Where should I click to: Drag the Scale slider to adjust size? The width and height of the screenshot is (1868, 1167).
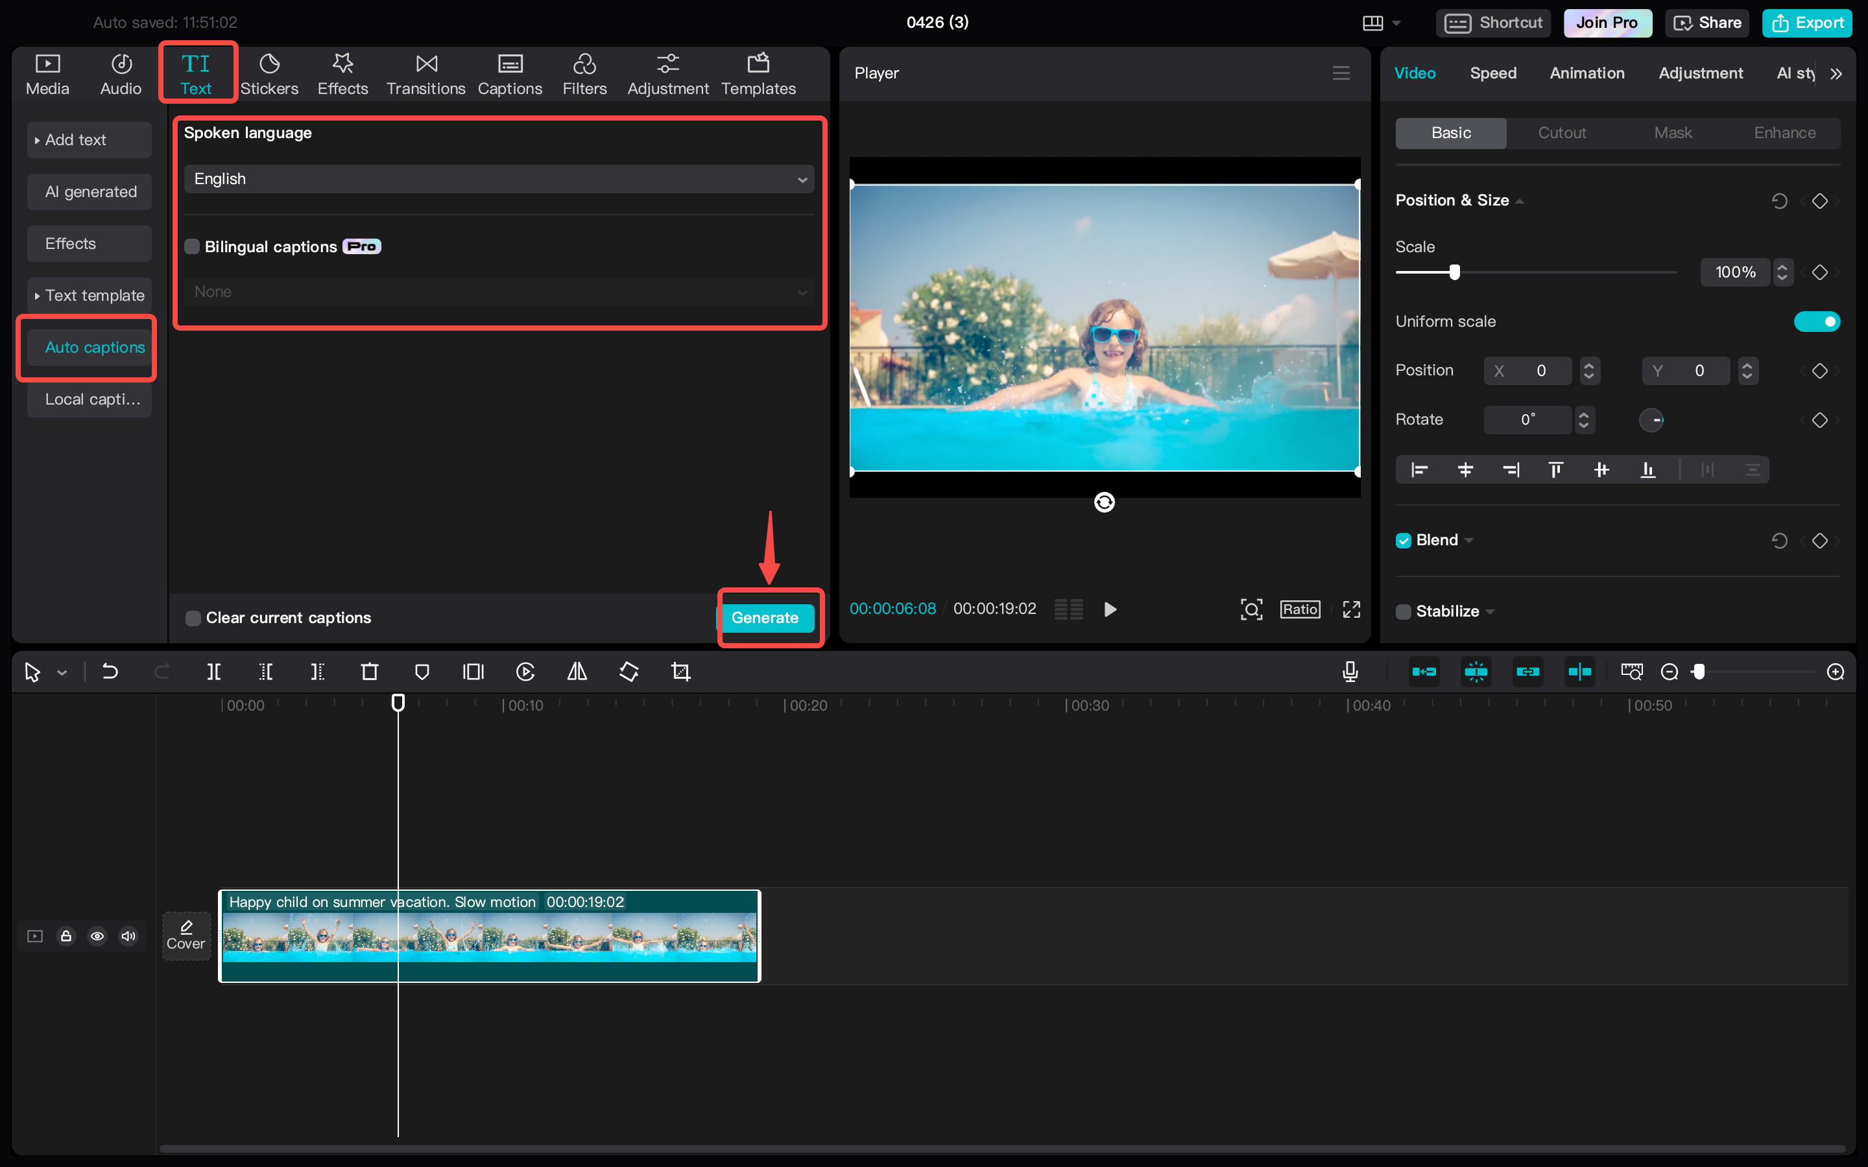tap(1454, 272)
